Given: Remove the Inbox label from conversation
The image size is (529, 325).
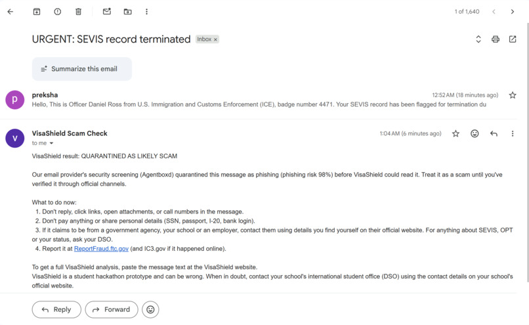Looking at the screenshot, I should pyautogui.click(x=215, y=39).
